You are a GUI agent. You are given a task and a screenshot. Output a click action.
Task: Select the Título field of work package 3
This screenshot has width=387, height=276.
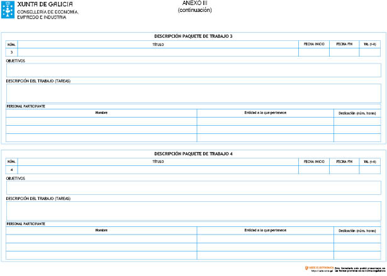click(158, 52)
